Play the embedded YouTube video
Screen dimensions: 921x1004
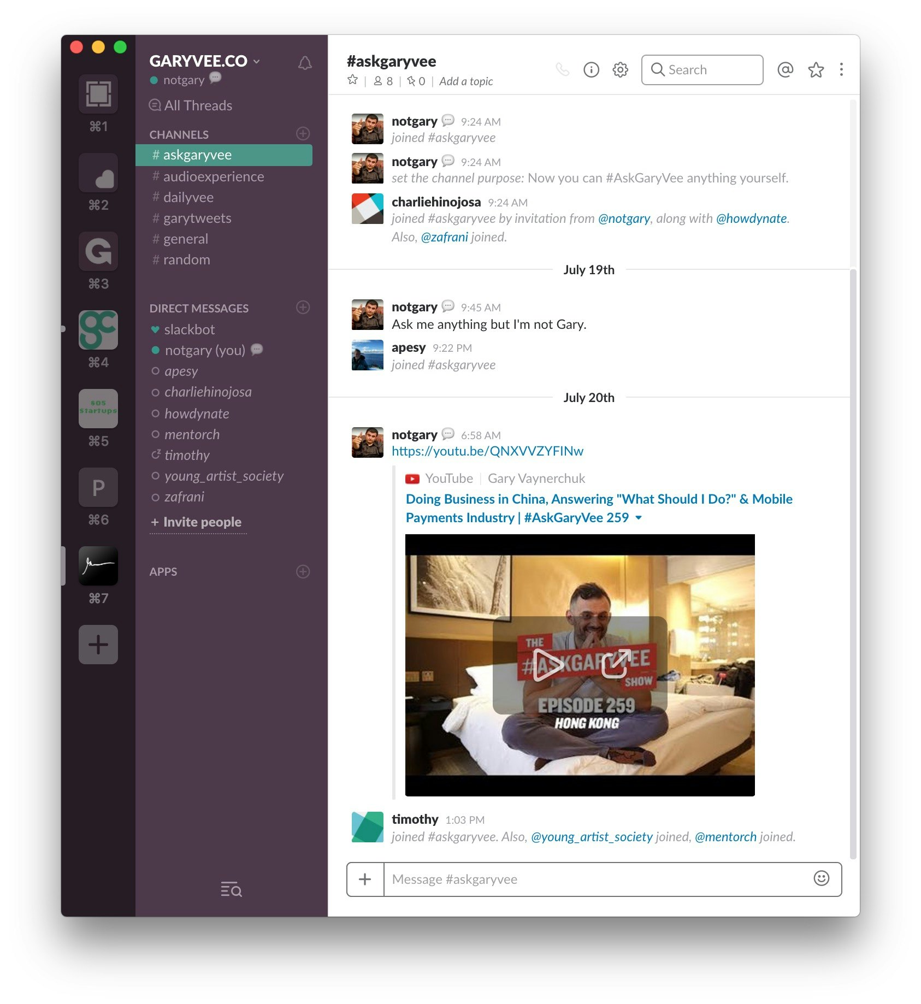[547, 665]
